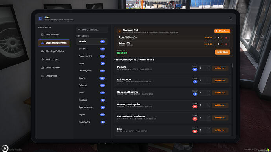Click Apocalypse Impaler quantity field
This screenshot has height=152, width=271.
click(x=205, y=105)
